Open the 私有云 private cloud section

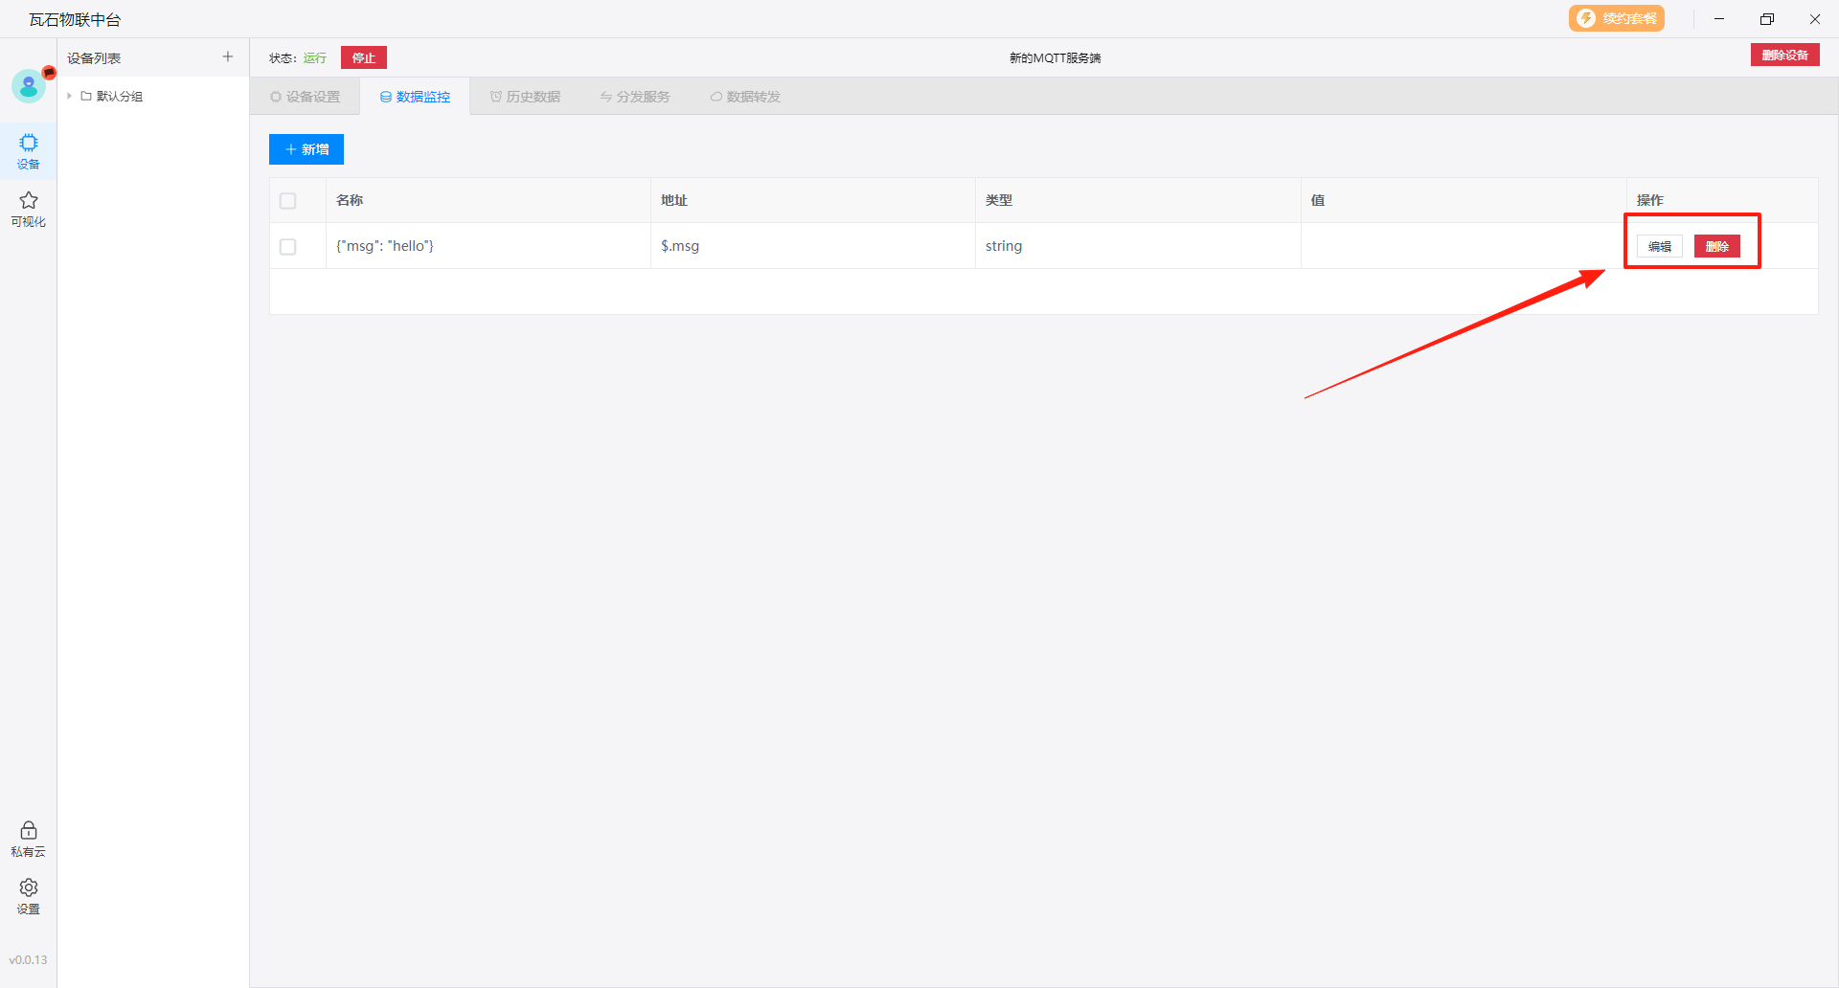pos(29,839)
